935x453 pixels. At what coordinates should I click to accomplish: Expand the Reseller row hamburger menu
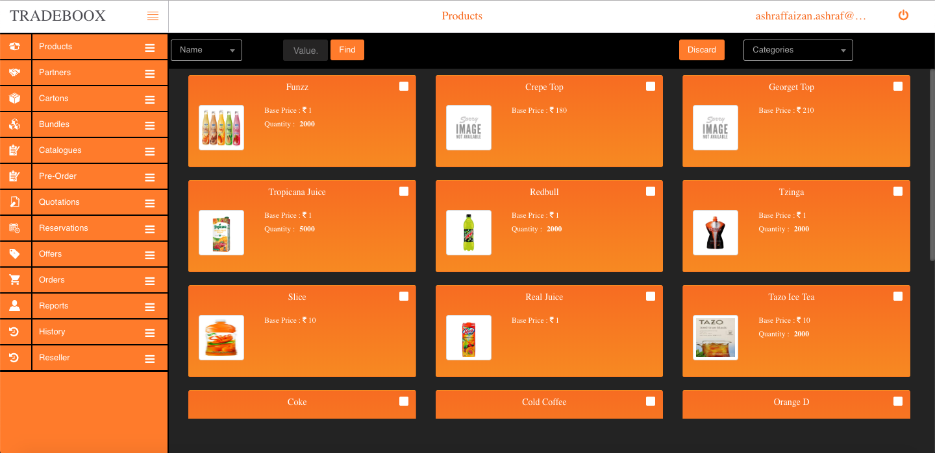pyautogui.click(x=150, y=359)
